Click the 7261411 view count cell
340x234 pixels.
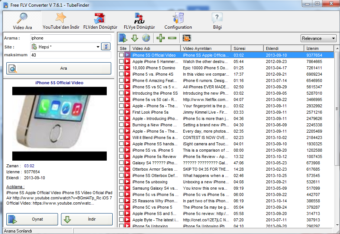coord(314,68)
